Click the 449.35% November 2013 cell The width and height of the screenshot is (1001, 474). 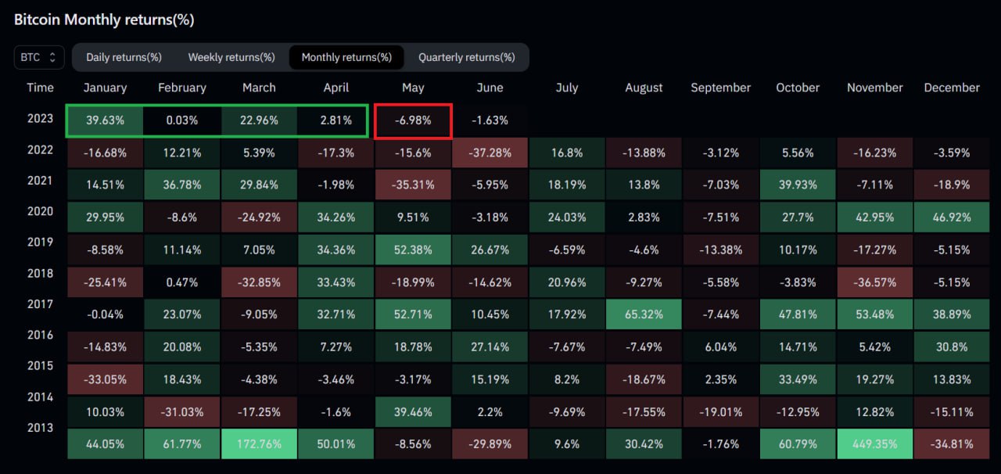click(875, 443)
